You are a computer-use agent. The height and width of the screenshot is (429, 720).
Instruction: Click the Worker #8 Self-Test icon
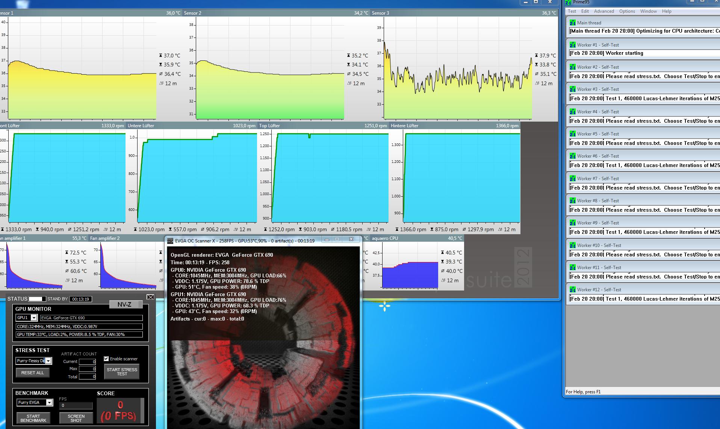[x=572, y=200]
